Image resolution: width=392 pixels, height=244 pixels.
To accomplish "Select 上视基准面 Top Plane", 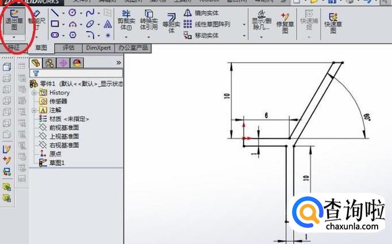I will [x=59, y=137].
